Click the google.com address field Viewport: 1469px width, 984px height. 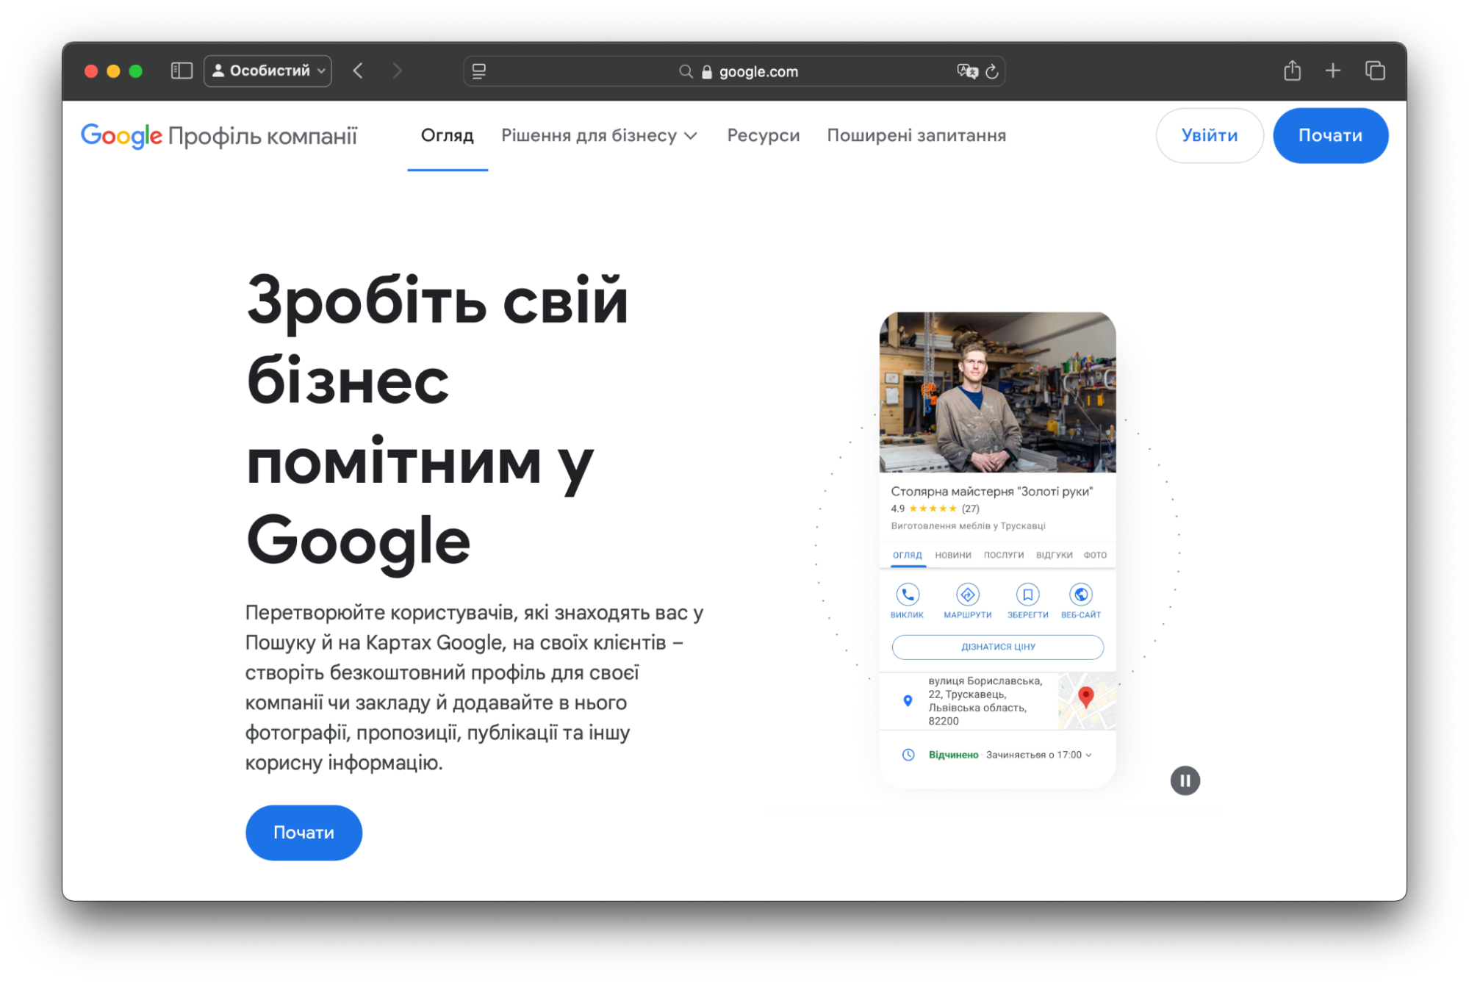(x=734, y=71)
